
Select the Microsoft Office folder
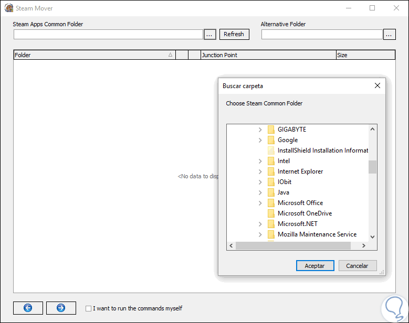300,203
